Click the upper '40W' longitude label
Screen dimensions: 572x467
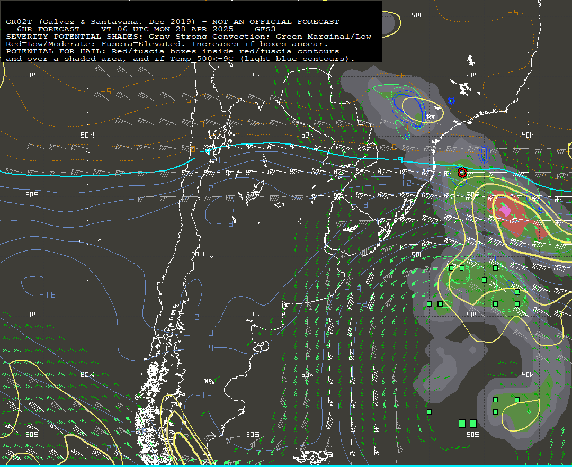(x=528, y=135)
